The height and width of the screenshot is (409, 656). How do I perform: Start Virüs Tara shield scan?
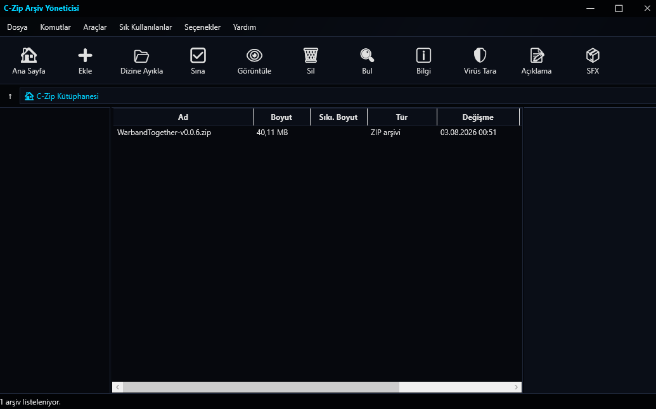click(480, 55)
